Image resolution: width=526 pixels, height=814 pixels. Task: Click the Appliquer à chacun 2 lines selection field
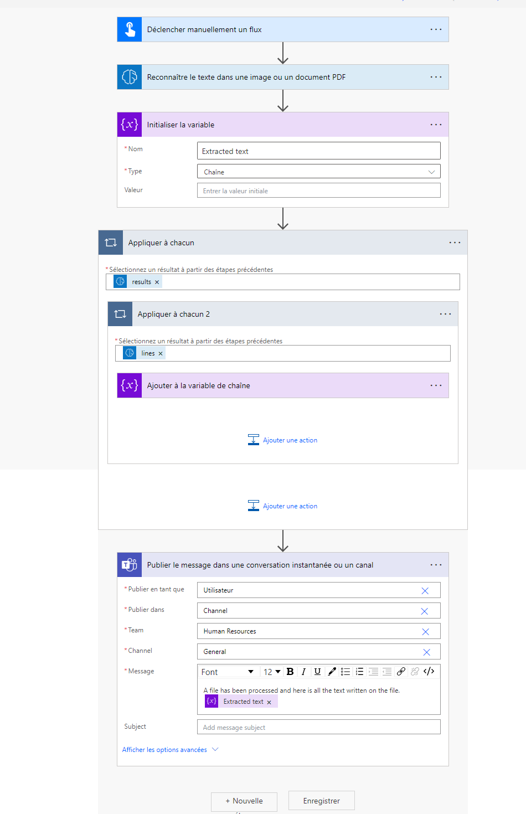click(283, 353)
